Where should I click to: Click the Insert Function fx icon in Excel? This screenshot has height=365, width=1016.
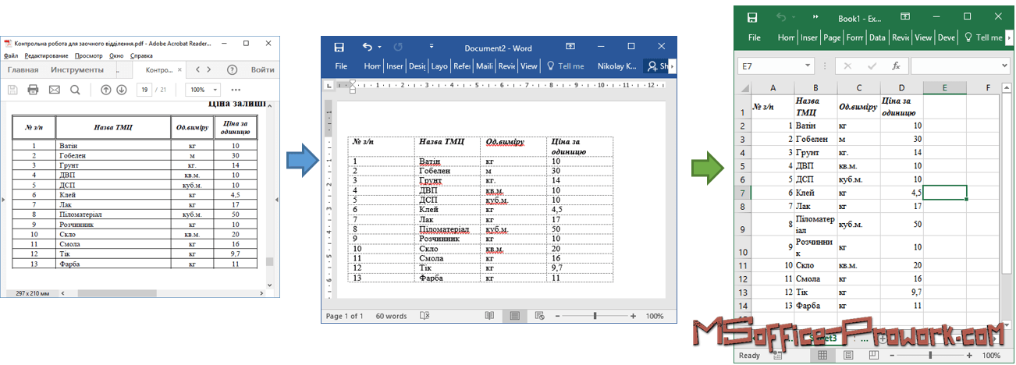[897, 66]
